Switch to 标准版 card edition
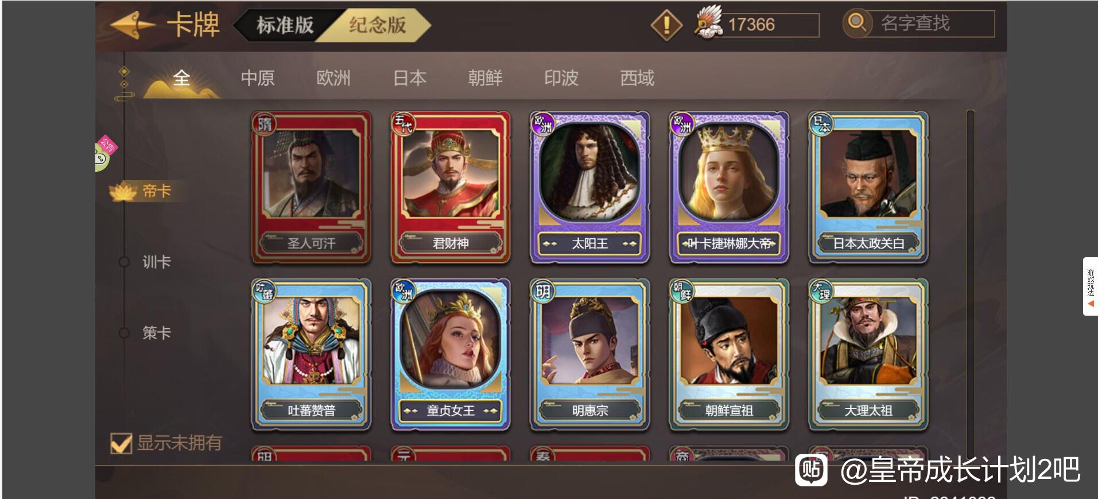This screenshot has width=1098, height=499. click(x=285, y=25)
